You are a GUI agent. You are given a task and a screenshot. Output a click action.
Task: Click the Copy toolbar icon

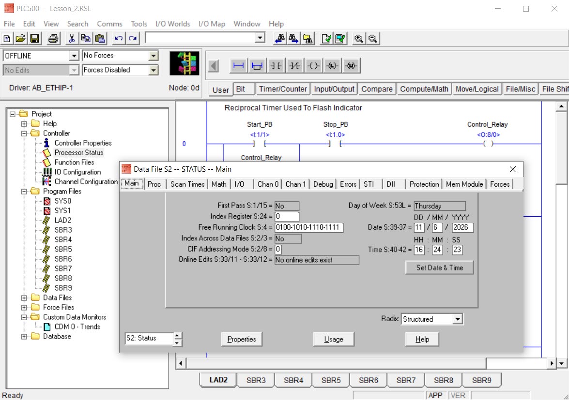86,38
